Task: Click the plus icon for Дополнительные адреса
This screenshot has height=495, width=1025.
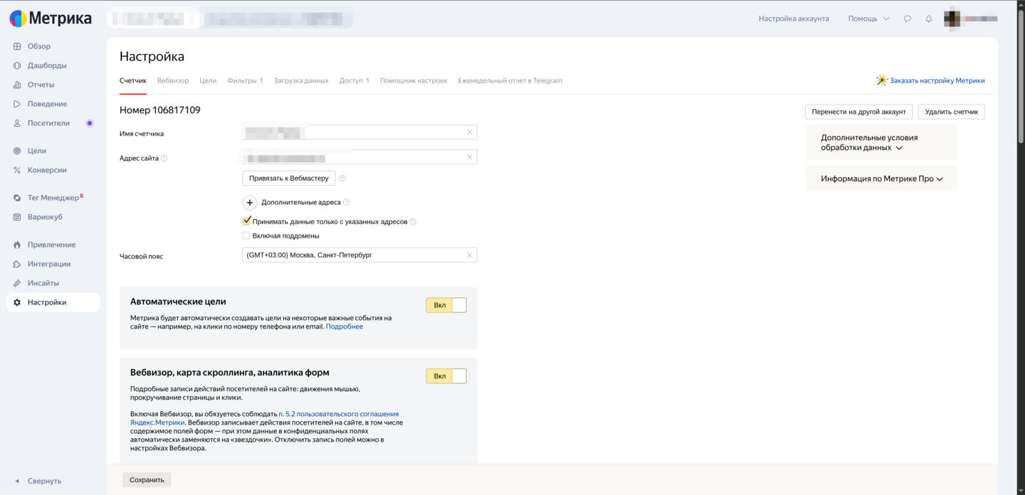Action: 250,203
